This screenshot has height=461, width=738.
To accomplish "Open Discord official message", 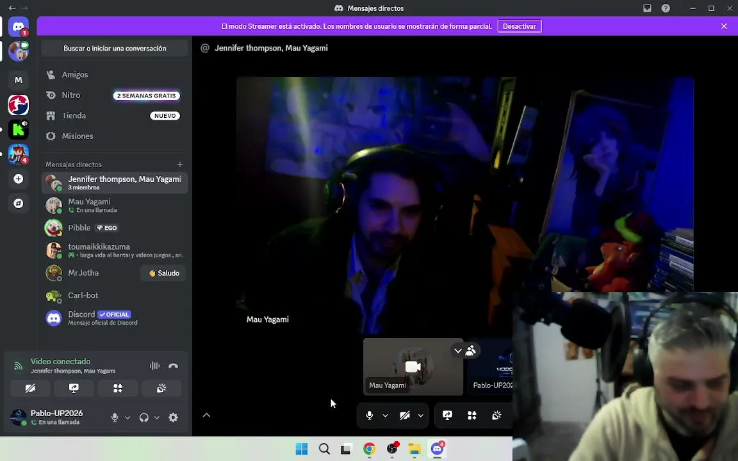I will [115, 318].
